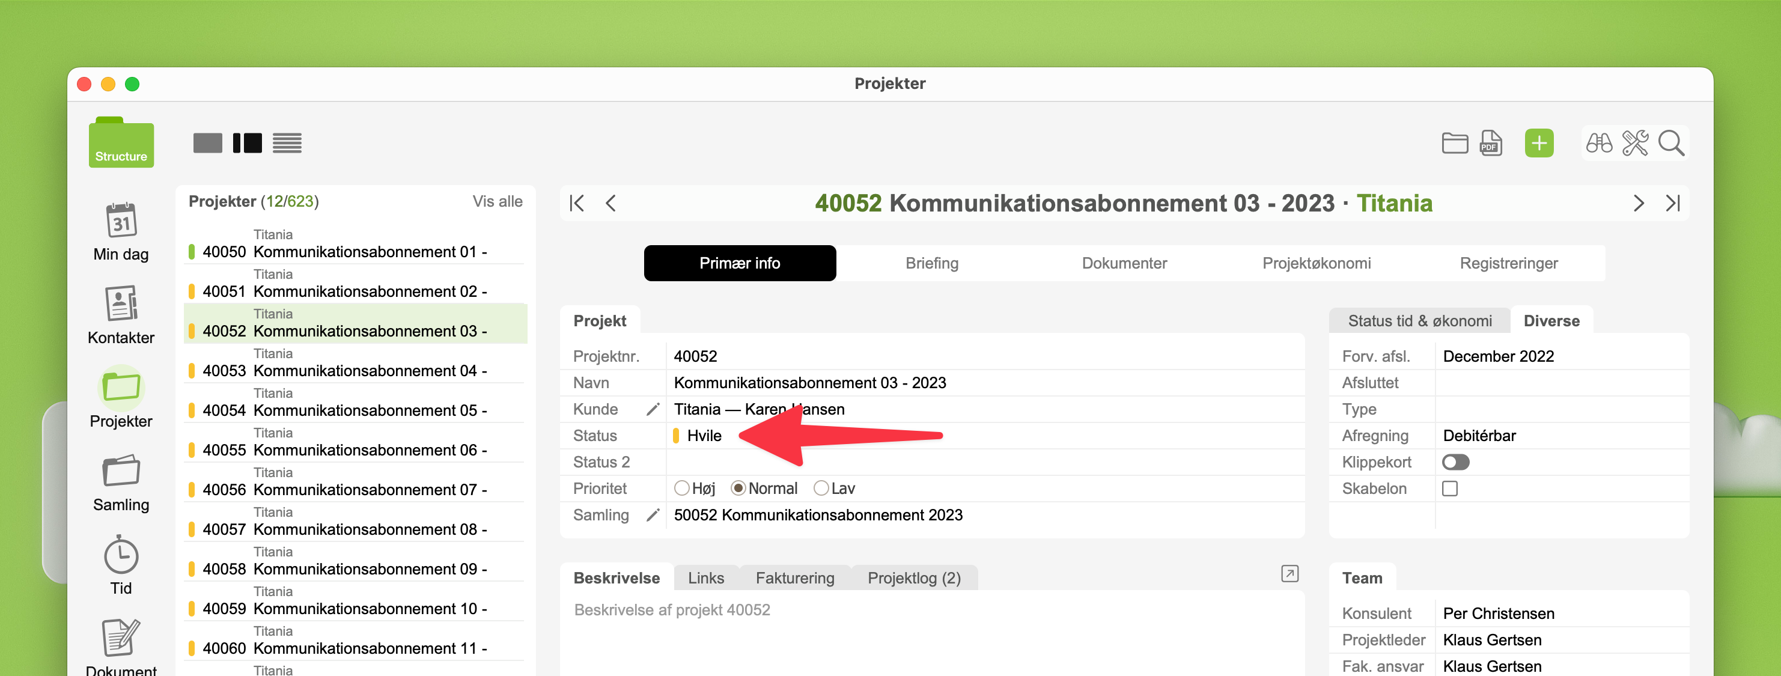Click Vis alle link
Viewport: 1781px width, 676px height.
497,201
